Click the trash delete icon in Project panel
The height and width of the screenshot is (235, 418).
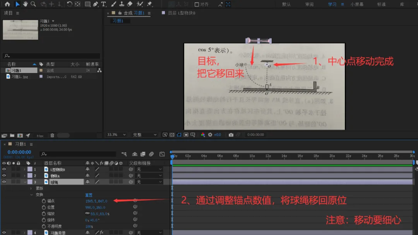[52, 135]
